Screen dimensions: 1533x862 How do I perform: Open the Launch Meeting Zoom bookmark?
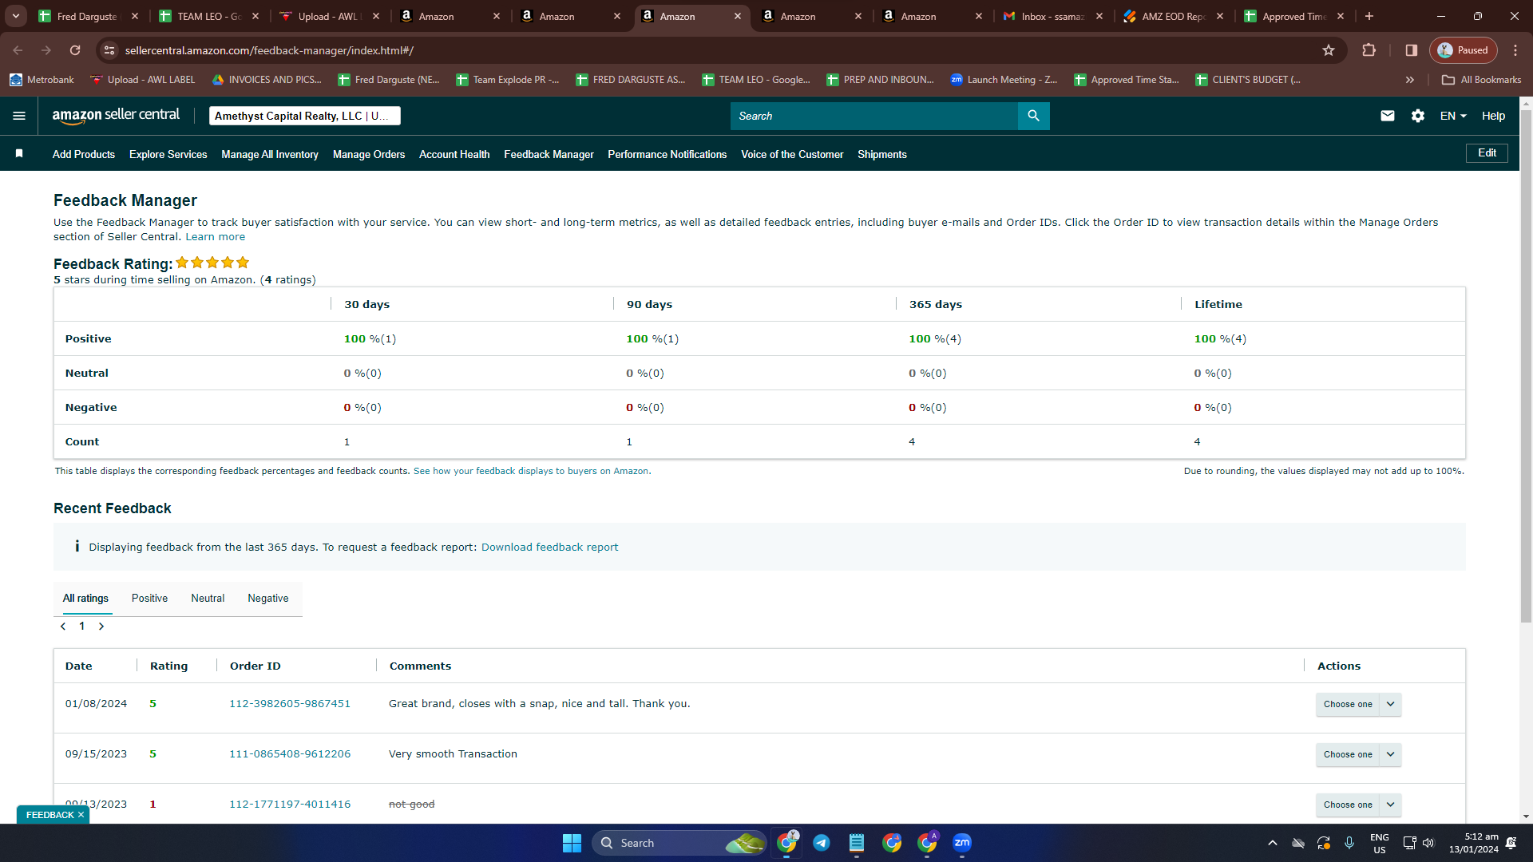coord(1004,80)
